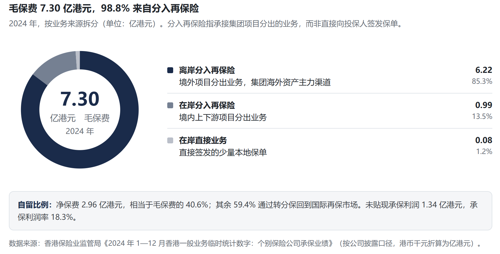Click the 0.99 value for onshore reinsurance

pyautogui.click(x=483, y=105)
